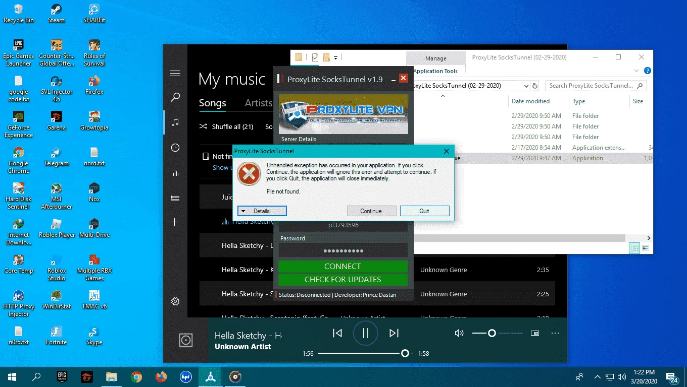Select the HTTP Proxy Injector desktop icon
Viewport: 687px width, 387px height.
19,303
